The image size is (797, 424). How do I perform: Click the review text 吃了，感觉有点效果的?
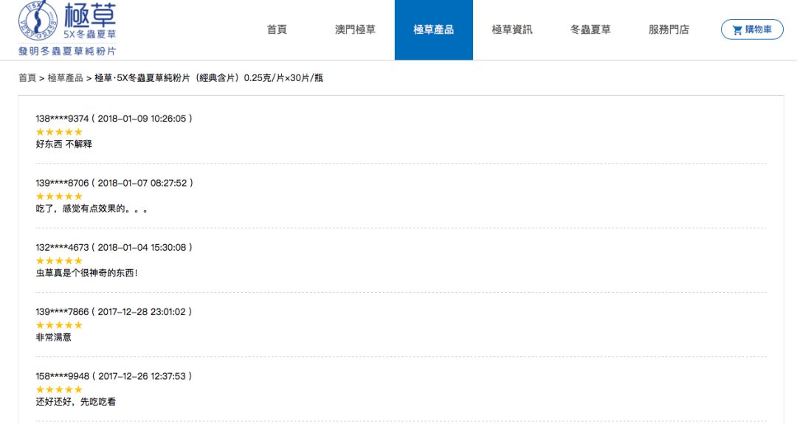pyautogui.click(x=92, y=209)
